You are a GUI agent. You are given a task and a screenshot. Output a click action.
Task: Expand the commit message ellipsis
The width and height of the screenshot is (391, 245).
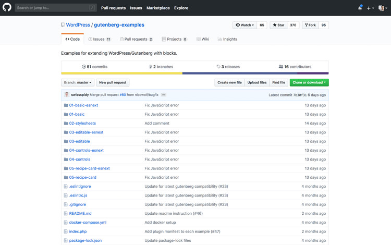coord(163,95)
